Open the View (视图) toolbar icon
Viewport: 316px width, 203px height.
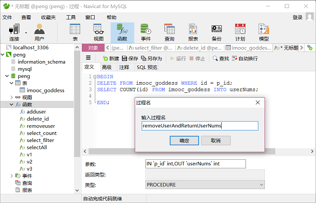pos(99,32)
